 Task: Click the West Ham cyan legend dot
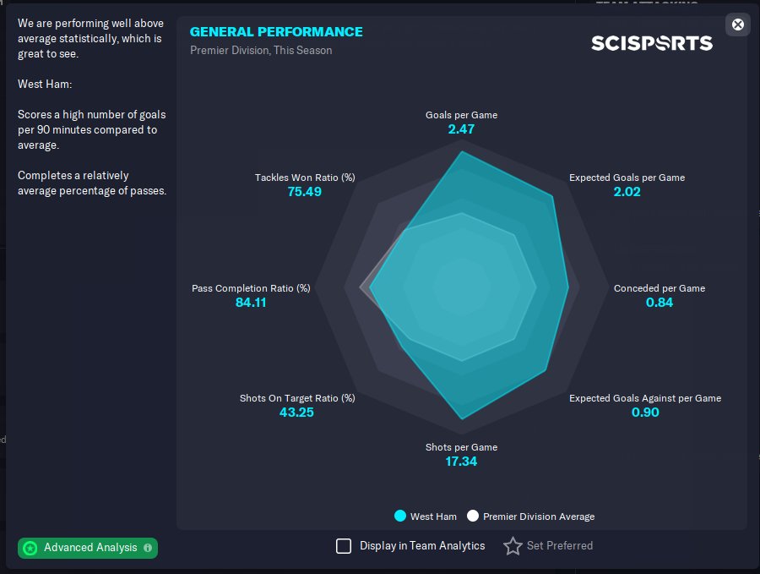[399, 517]
